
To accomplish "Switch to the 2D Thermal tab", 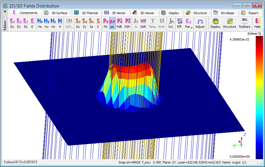I will pos(88,13).
